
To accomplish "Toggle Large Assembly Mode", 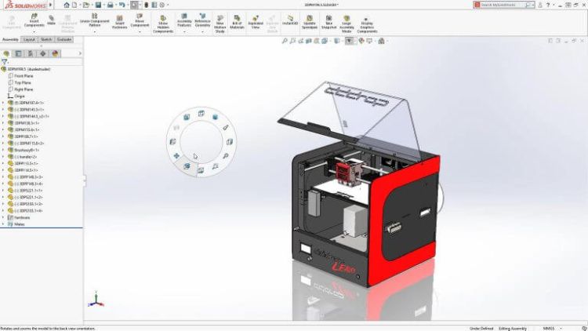I will pos(347,24).
